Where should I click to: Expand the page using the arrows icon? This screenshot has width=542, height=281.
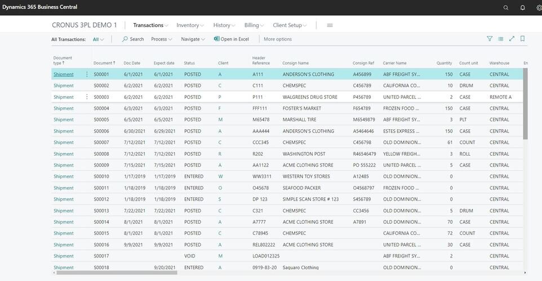[512, 39]
